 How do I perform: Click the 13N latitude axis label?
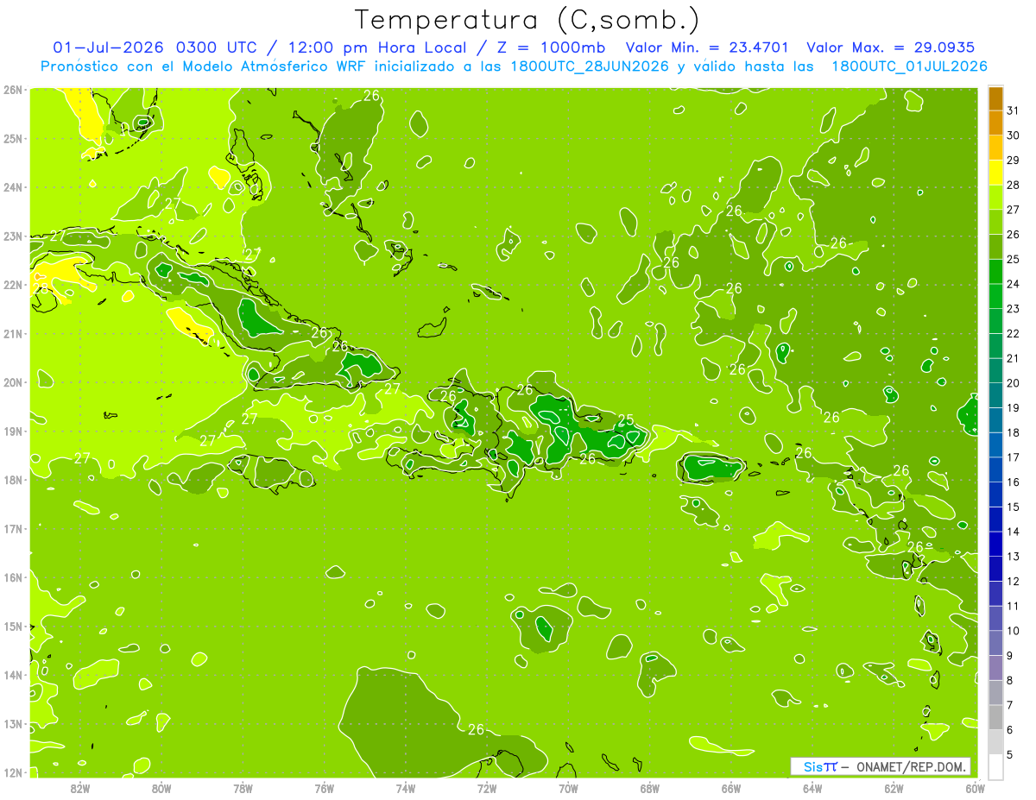(x=12, y=724)
